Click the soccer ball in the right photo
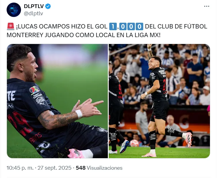Viewport: 220px width, 178px height. (x=134, y=143)
